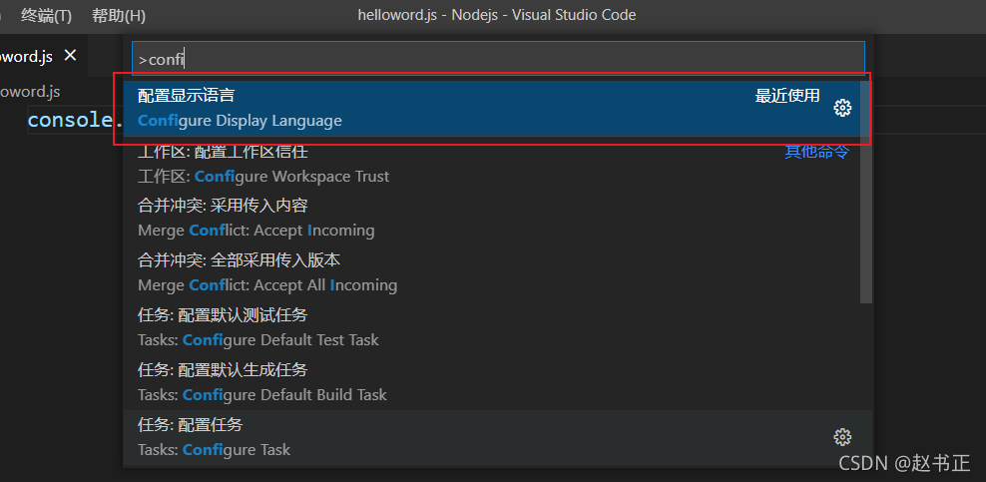The height and width of the screenshot is (482, 986).
Task: Choose Merge Conflict: Accept All Incoming
Action: [x=492, y=272]
